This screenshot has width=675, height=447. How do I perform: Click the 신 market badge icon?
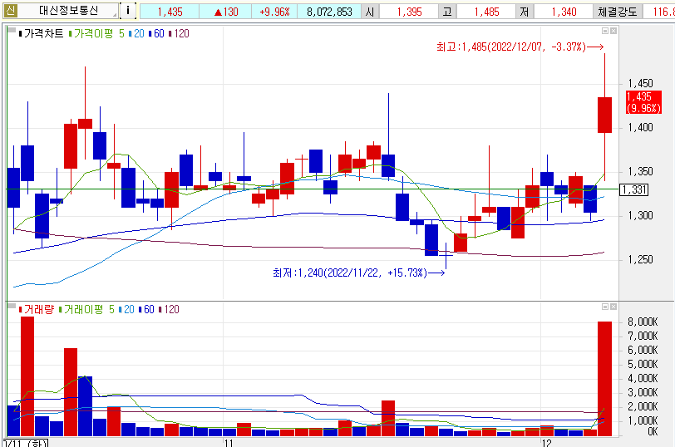(10, 10)
